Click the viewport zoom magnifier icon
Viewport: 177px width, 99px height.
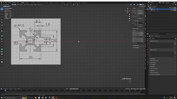(129, 15)
